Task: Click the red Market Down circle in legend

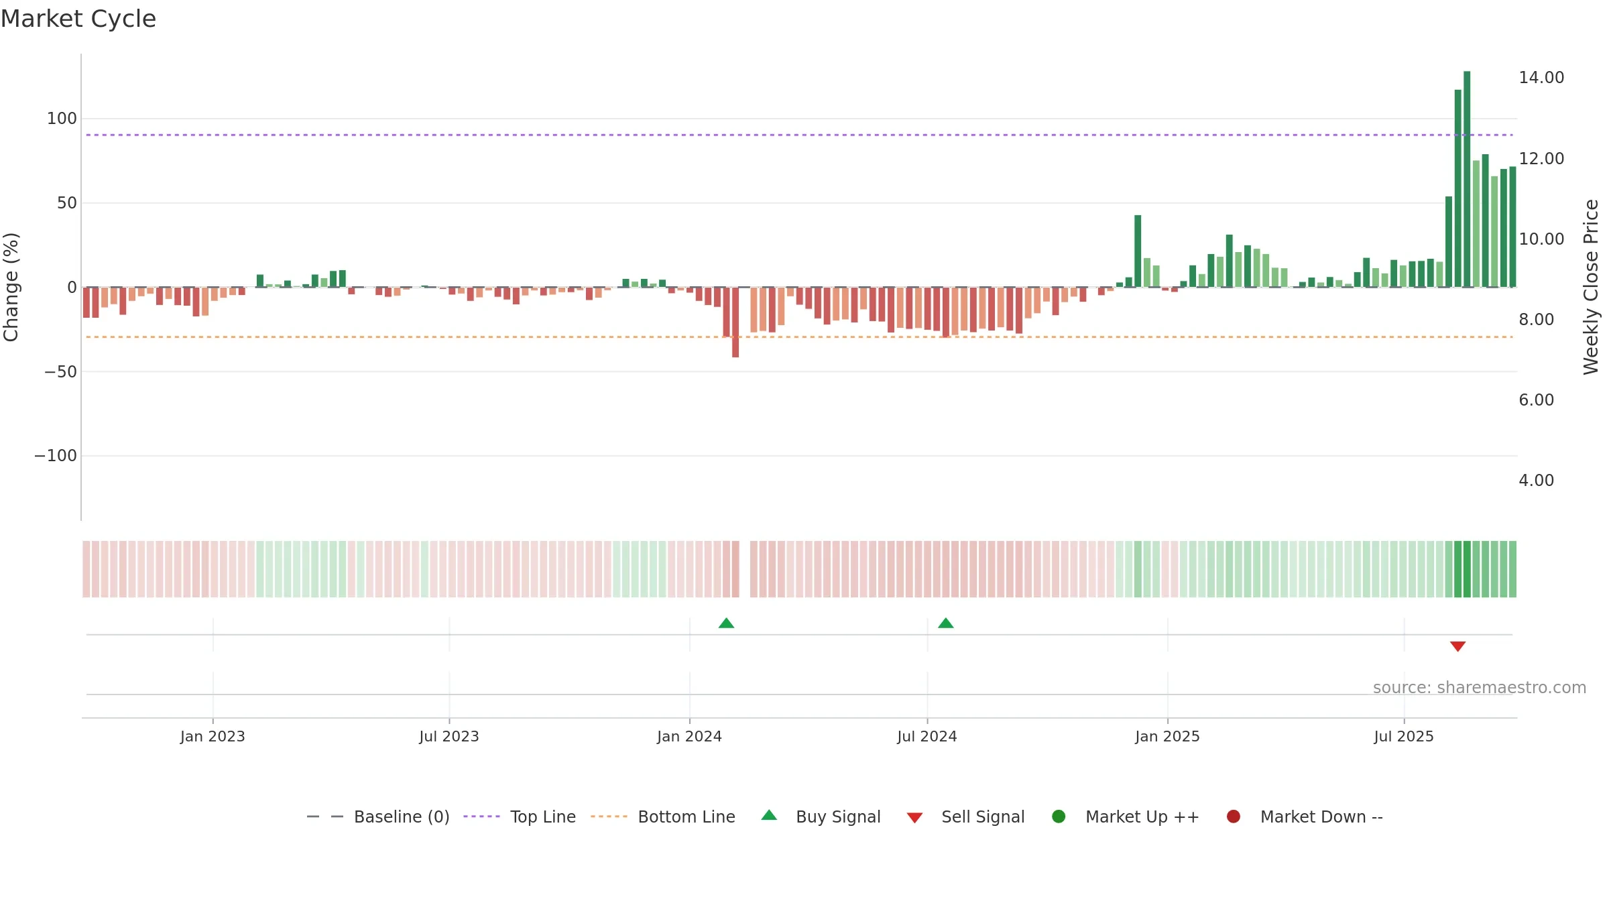Action: [1233, 817]
